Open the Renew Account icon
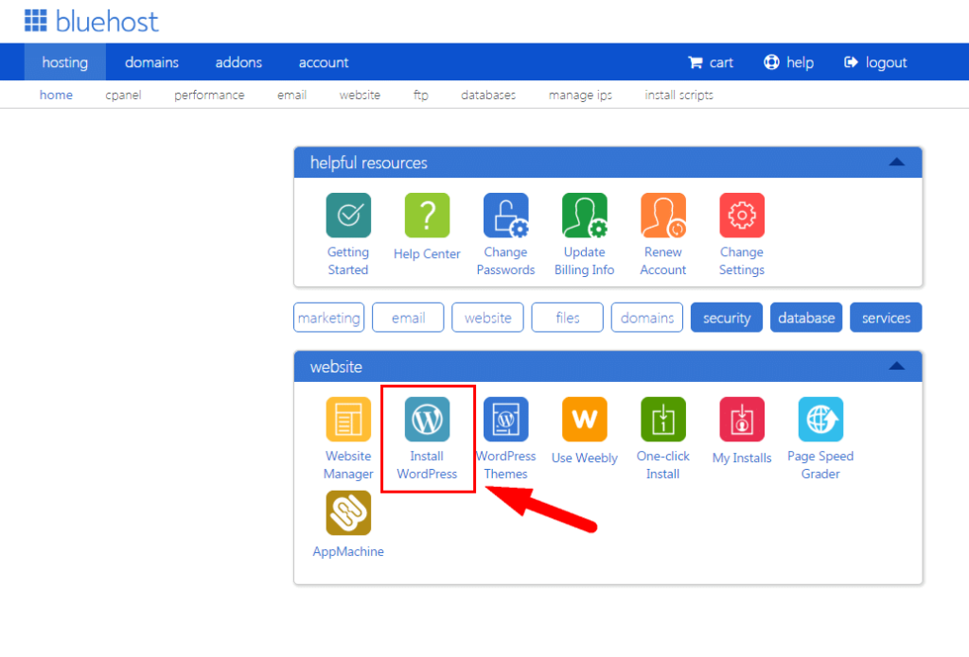 click(663, 216)
